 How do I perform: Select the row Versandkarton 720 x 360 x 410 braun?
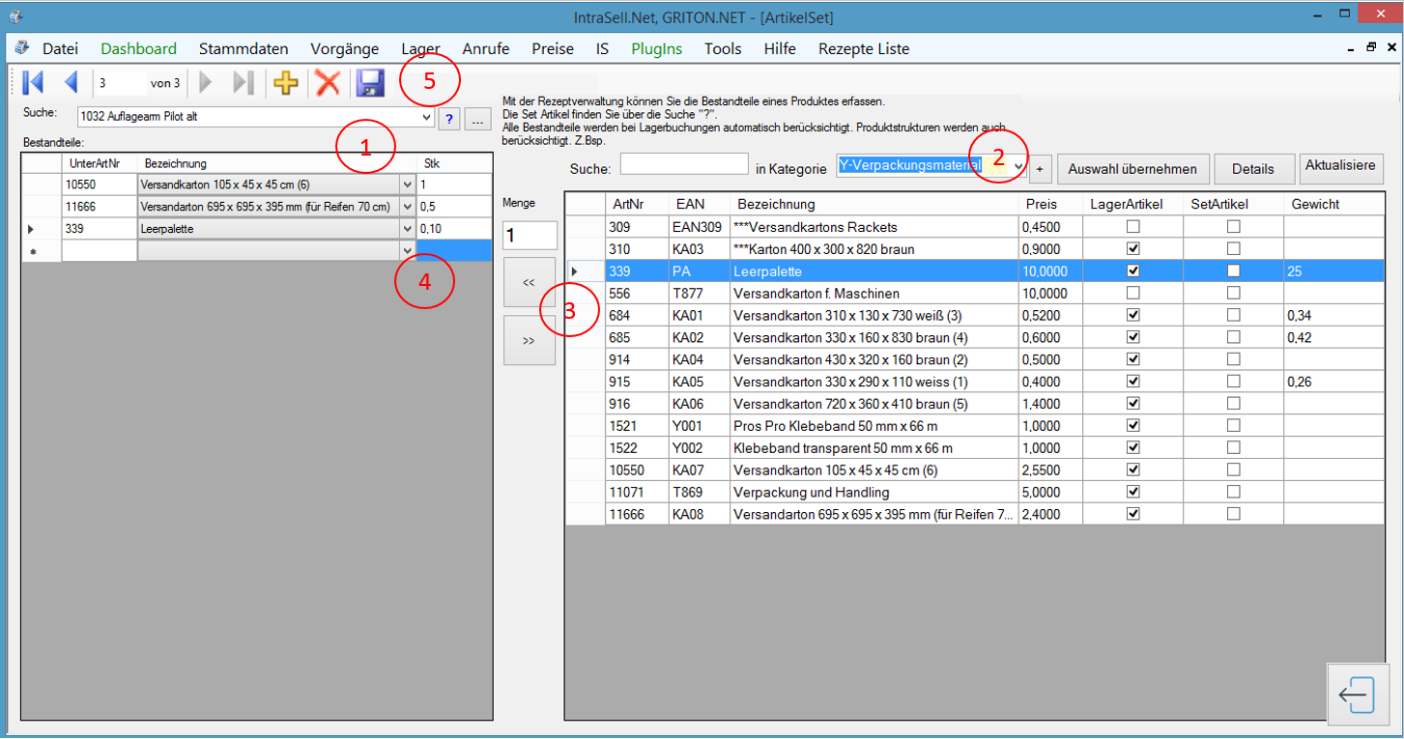coord(975,404)
